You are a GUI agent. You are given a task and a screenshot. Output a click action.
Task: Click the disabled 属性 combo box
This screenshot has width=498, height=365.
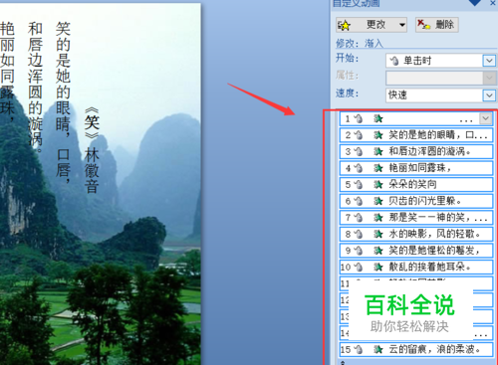[x=441, y=78]
